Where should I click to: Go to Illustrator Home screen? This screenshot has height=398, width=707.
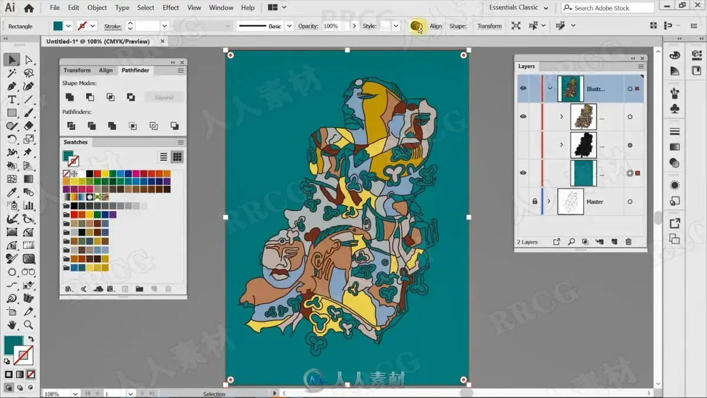point(29,8)
